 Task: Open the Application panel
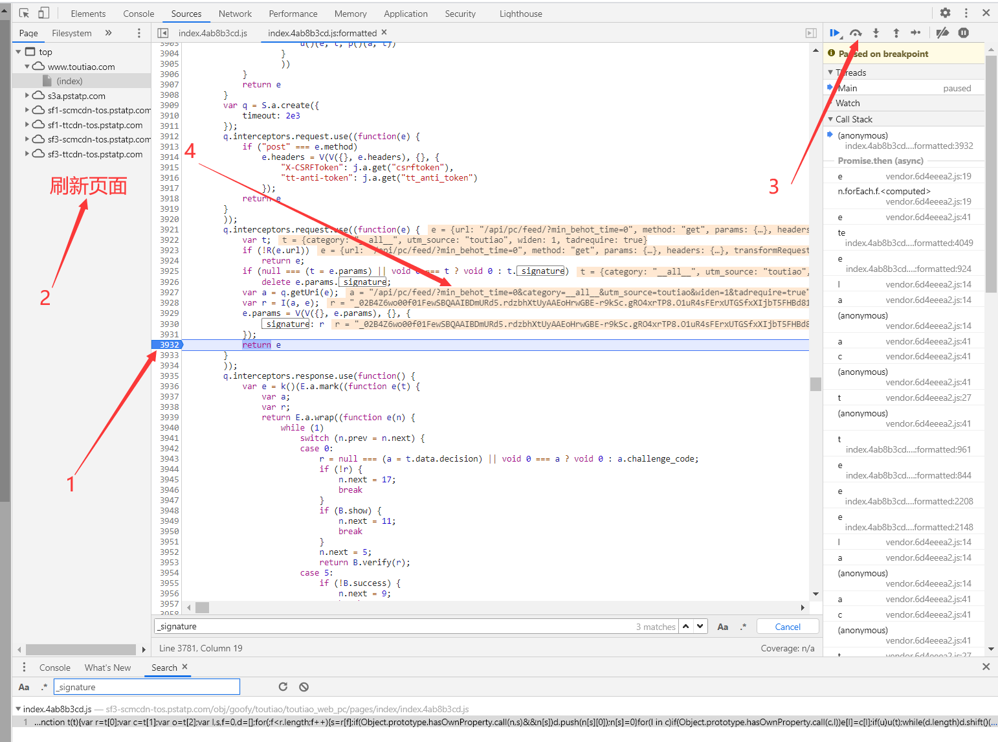(x=406, y=14)
